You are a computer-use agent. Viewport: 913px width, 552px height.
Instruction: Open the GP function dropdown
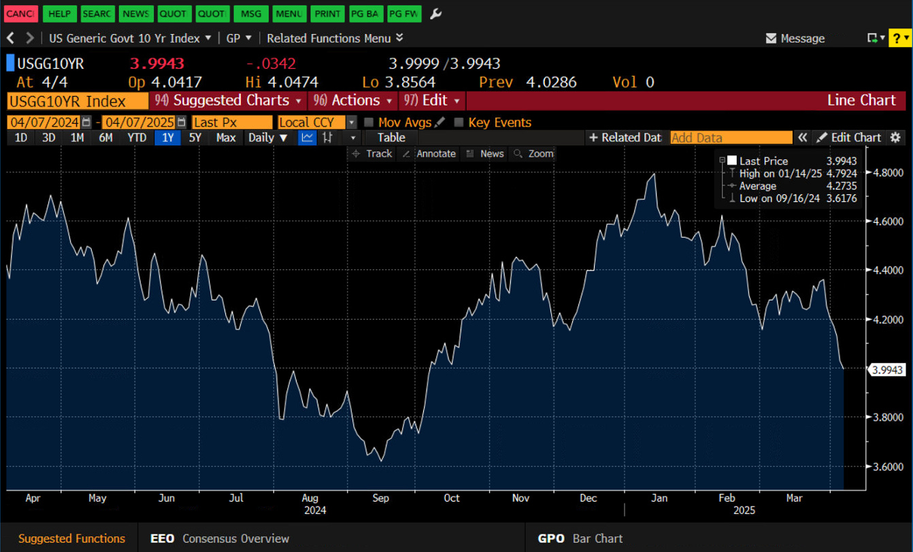click(239, 38)
